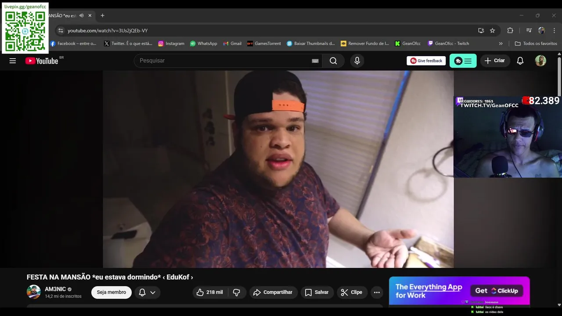Click the magnifying glass search button
562x316 pixels.
coord(333,61)
